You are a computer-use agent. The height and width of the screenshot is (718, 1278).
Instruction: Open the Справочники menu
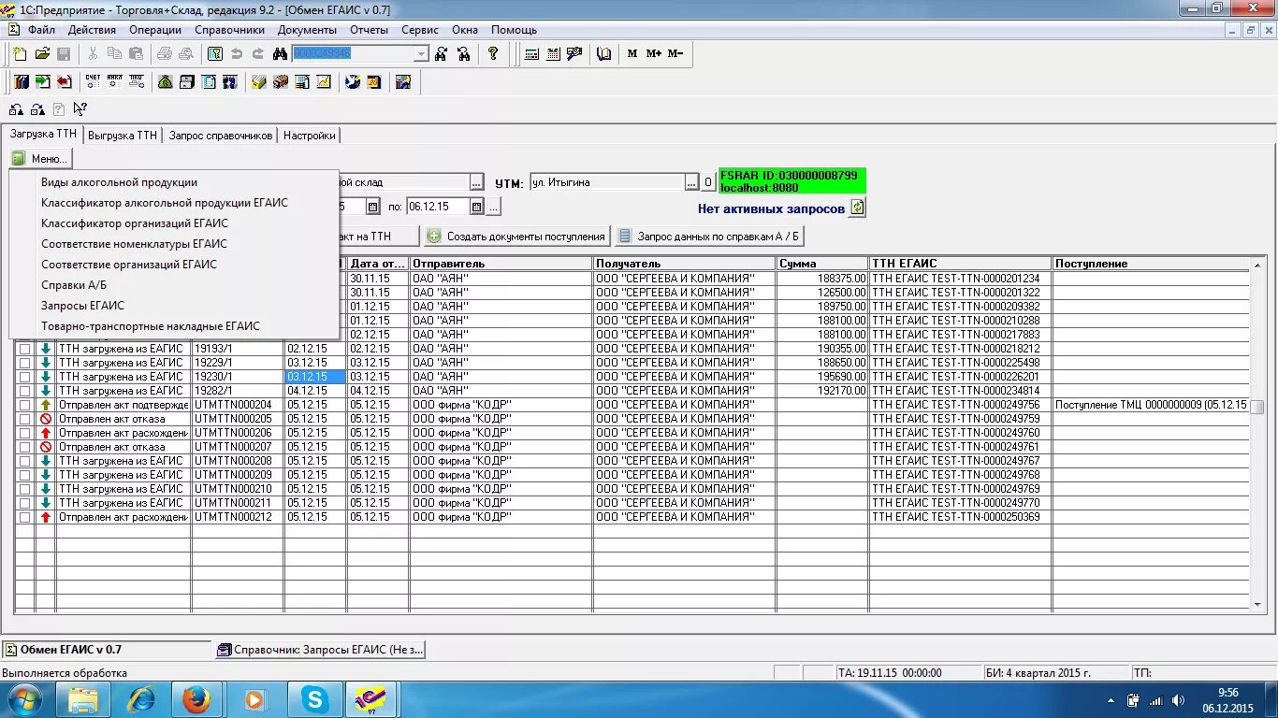pyautogui.click(x=230, y=30)
